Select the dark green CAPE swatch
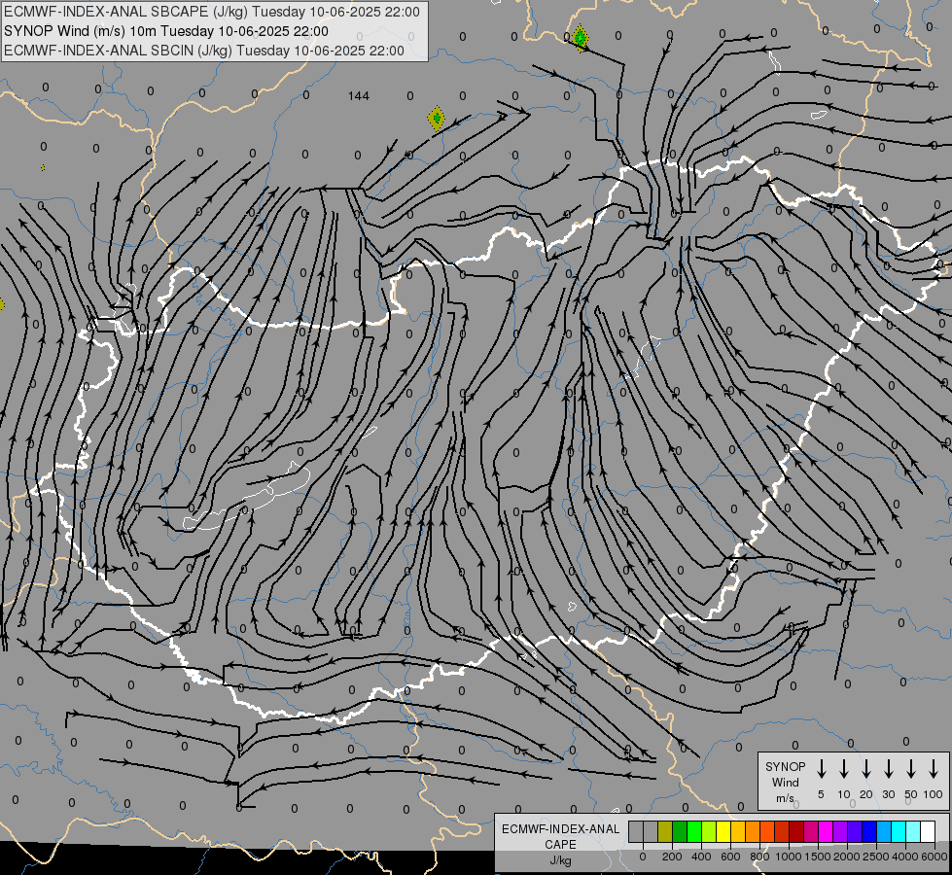 pyautogui.click(x=680, y=831)
